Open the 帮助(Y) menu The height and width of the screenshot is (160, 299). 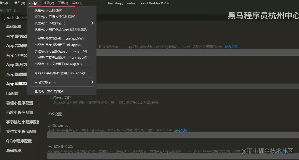click(77, 3)
